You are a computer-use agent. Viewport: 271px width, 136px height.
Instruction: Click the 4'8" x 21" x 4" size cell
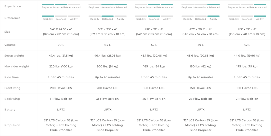tap(154, 32)
